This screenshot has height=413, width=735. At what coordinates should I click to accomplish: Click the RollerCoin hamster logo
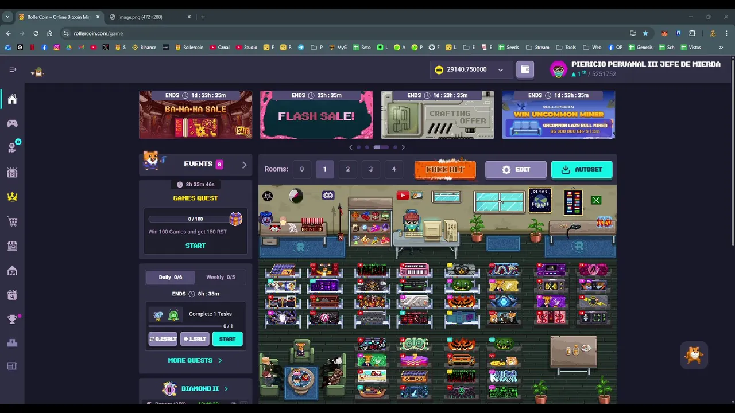pyautogui.click(x=37, y=72)
